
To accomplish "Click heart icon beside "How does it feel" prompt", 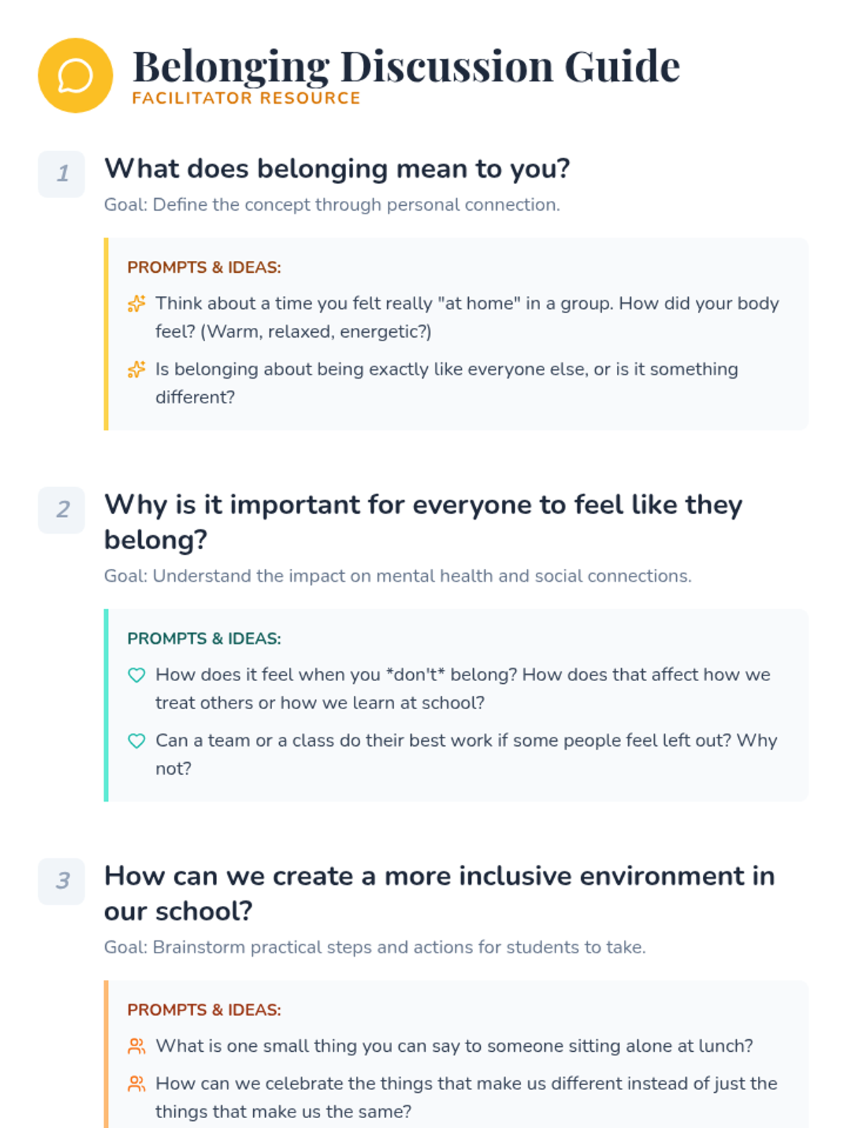I will 137,675.
